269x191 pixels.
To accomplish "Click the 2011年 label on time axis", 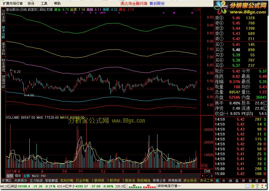I will pyautogui.click(x=12, y=171).
